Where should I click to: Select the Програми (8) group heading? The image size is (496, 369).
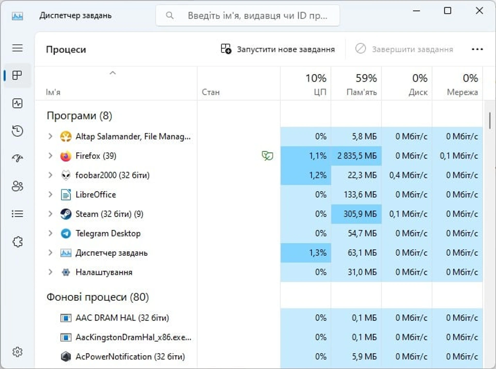click(79, 116)
